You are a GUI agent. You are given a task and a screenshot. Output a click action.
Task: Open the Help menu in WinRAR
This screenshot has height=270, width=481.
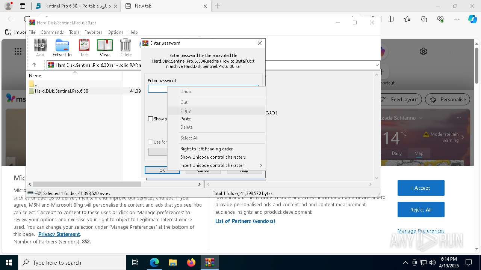(x=133, y=32)
